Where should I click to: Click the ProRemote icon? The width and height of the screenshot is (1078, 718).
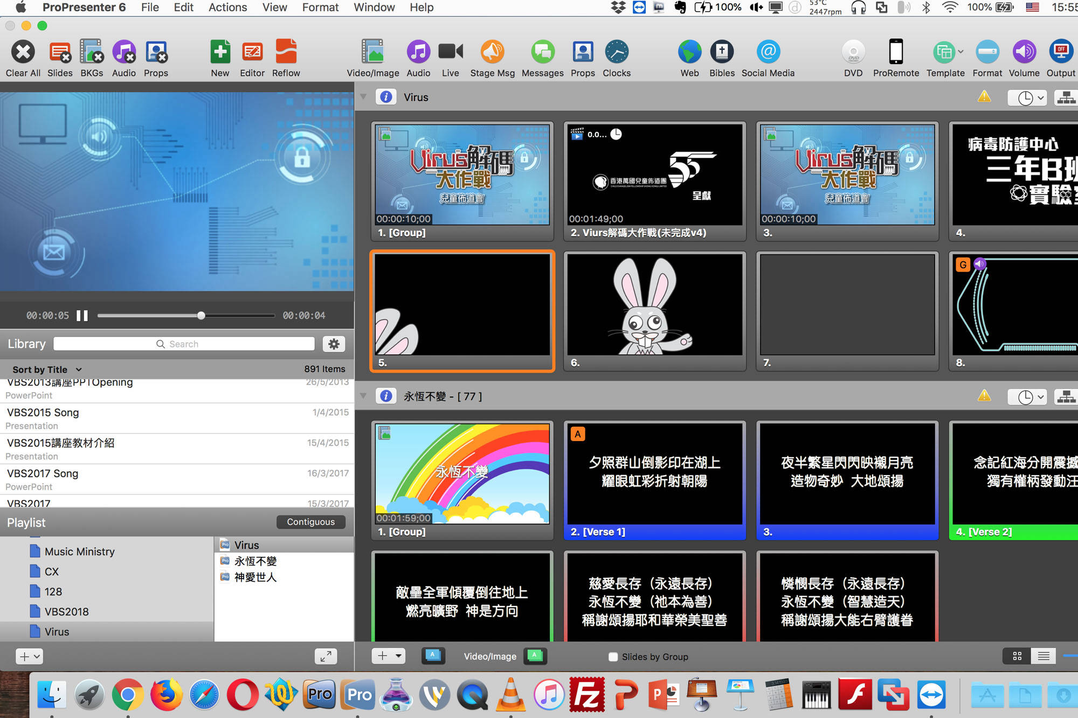coord(895,52)
